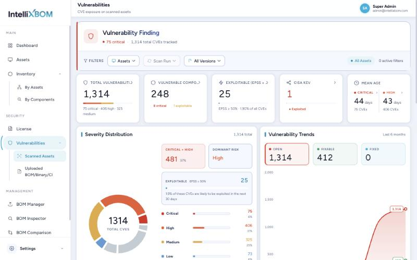Click the High severity bar
The width and height of the screenshot is (417, 260).
tap(212, 228)
